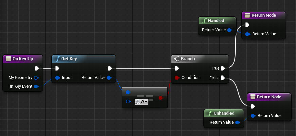296x136 pixels.
Task: Click the In Key Event label
Action: point(21,86)
